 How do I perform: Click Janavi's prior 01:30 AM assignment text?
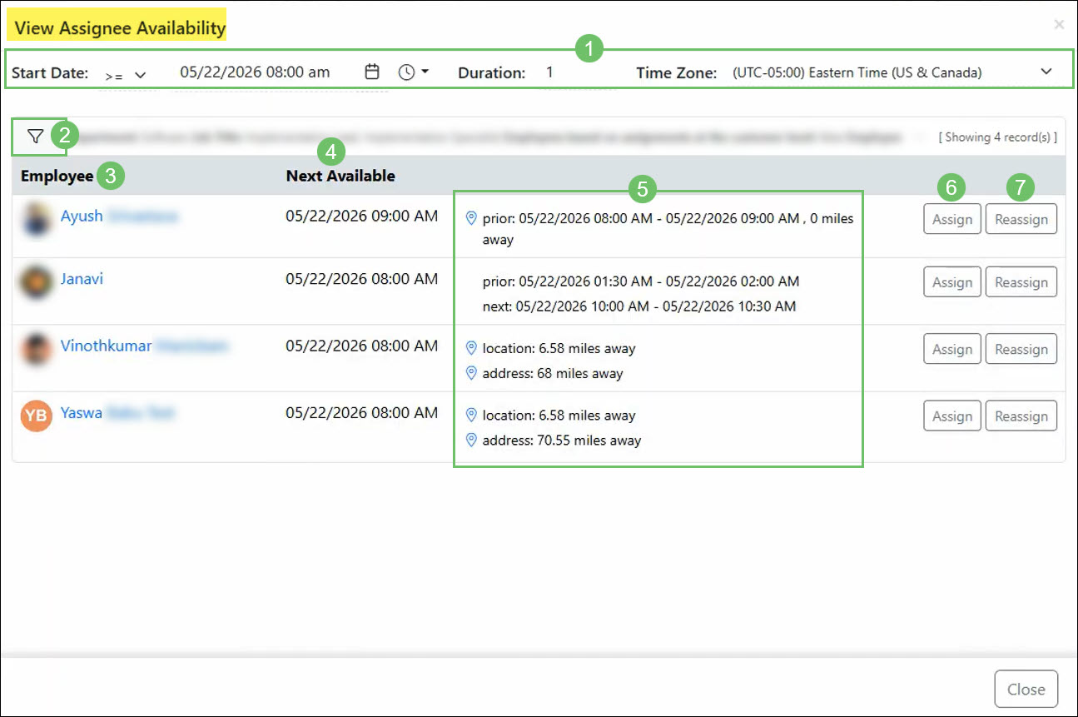pos(641,281)
